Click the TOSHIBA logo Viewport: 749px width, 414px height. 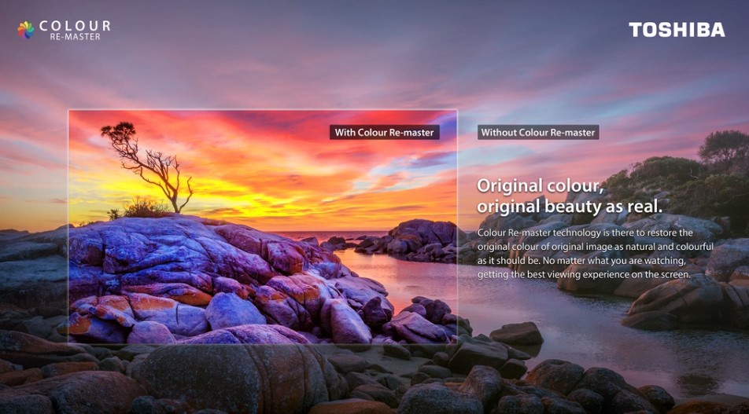click(677, 30)
